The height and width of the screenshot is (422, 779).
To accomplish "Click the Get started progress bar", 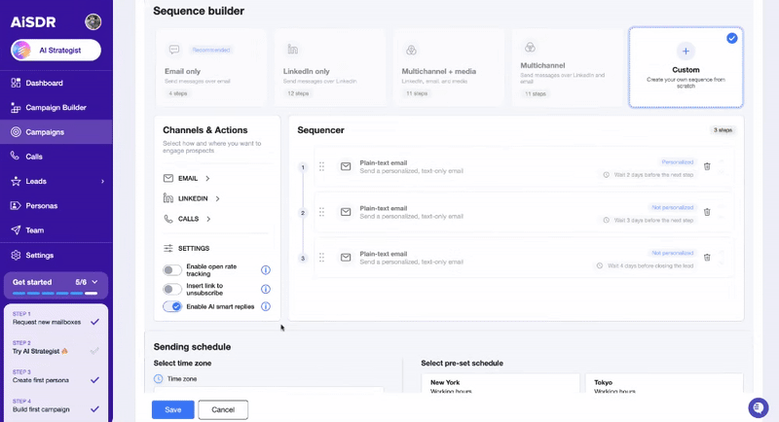I will 56,292.
